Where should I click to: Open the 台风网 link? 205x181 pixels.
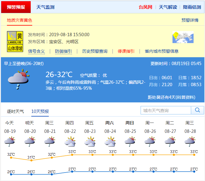pyautogui.click(x=145, y=7)
